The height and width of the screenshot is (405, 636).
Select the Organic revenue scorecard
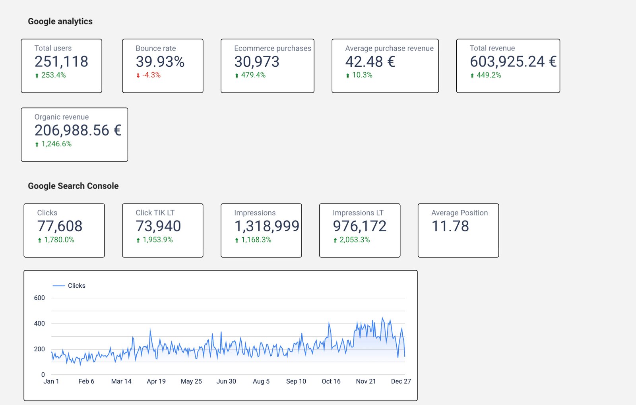click(74, 134)
